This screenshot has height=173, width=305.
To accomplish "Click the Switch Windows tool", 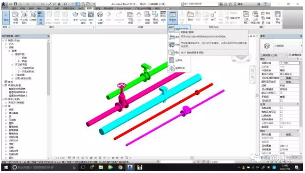I will 246,17.
